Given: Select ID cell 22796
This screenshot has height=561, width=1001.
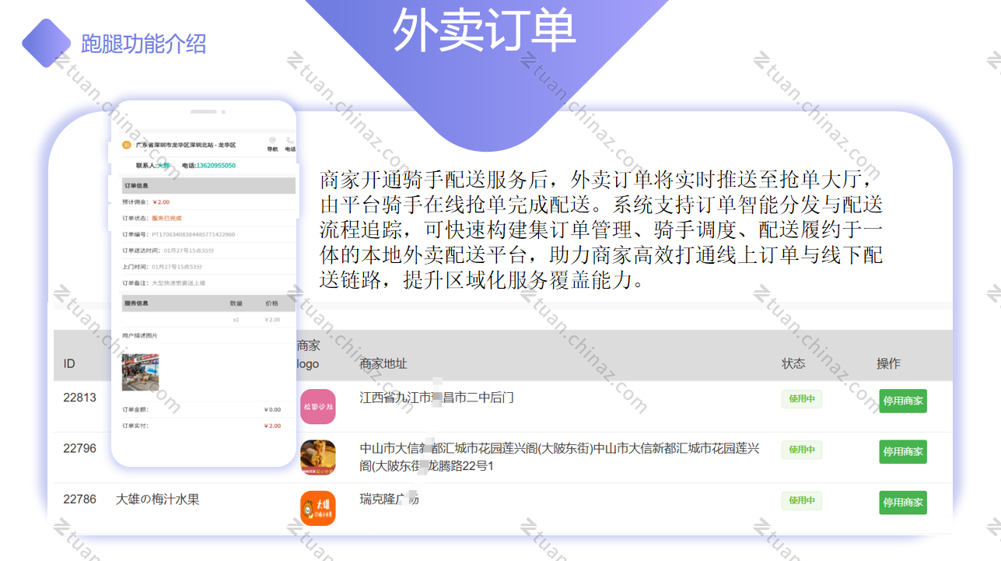Looking at the screenshot, I should click(x=80, y=448).
